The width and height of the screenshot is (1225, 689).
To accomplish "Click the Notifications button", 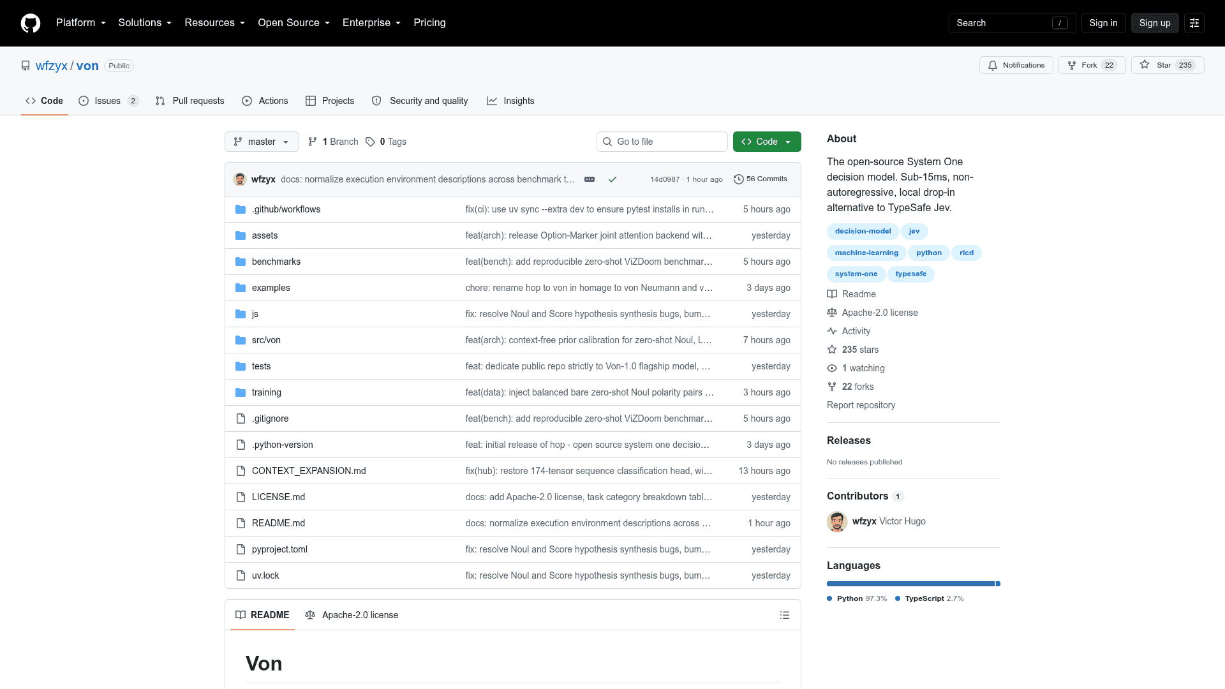I will (x=1016, y=65).
